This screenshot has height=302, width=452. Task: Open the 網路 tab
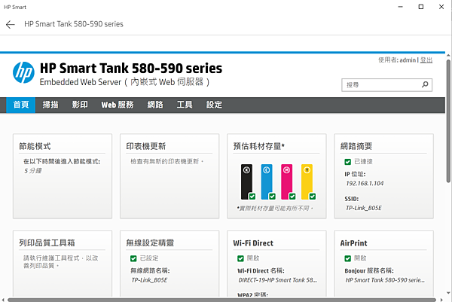pos(155,105)
